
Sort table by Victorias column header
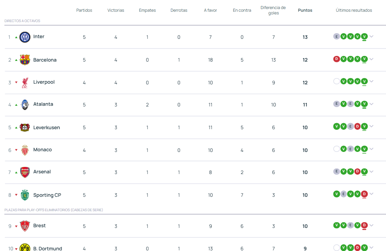click(x=116, y=10)
